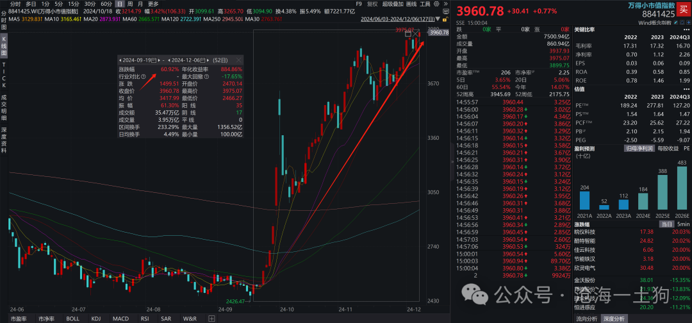Open date range dropdown arrow
Viewport: 692px width, 323px height.
pyautogui.click(x=438, y=19)
